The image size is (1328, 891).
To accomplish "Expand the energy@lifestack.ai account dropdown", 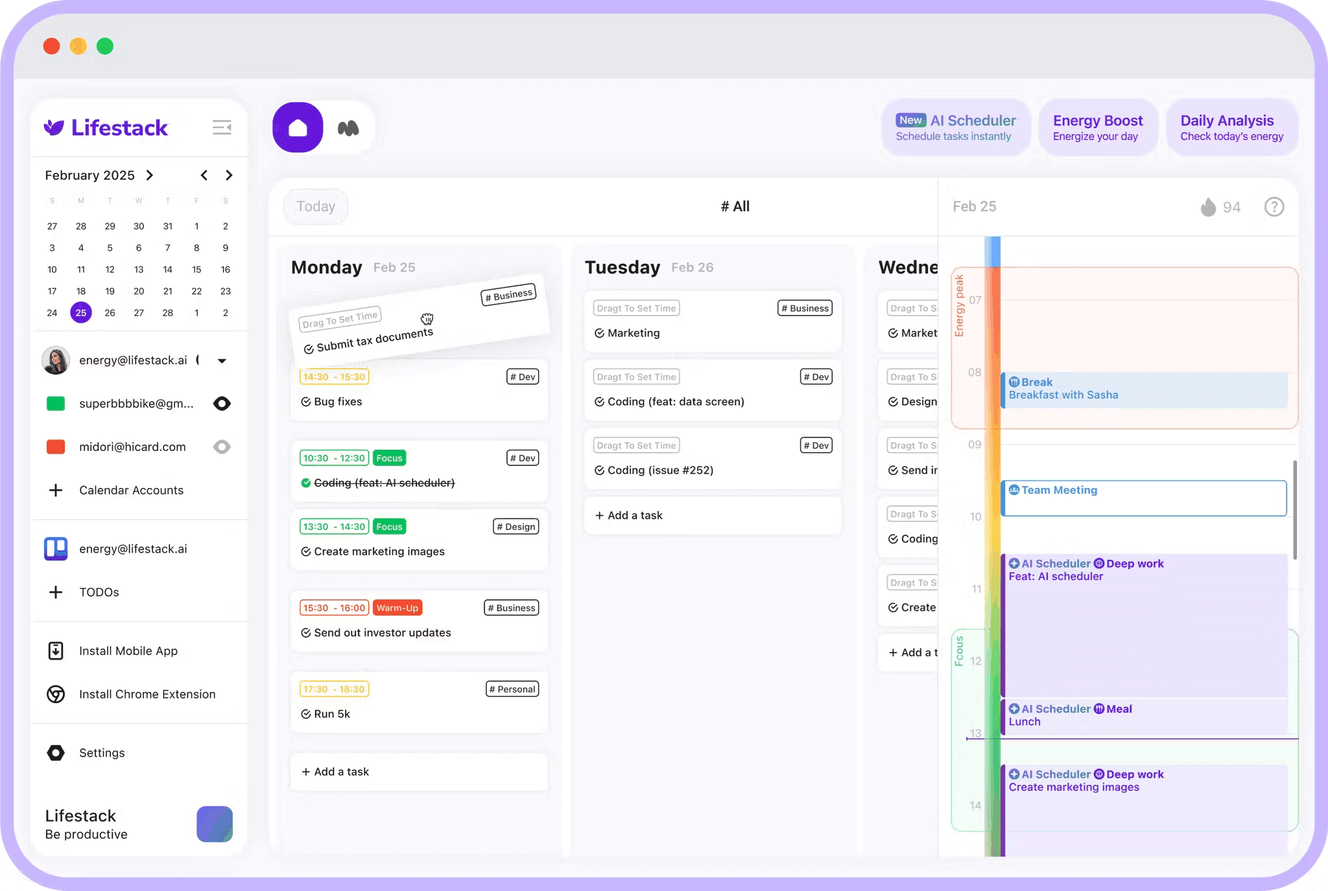I will (222, 360).
